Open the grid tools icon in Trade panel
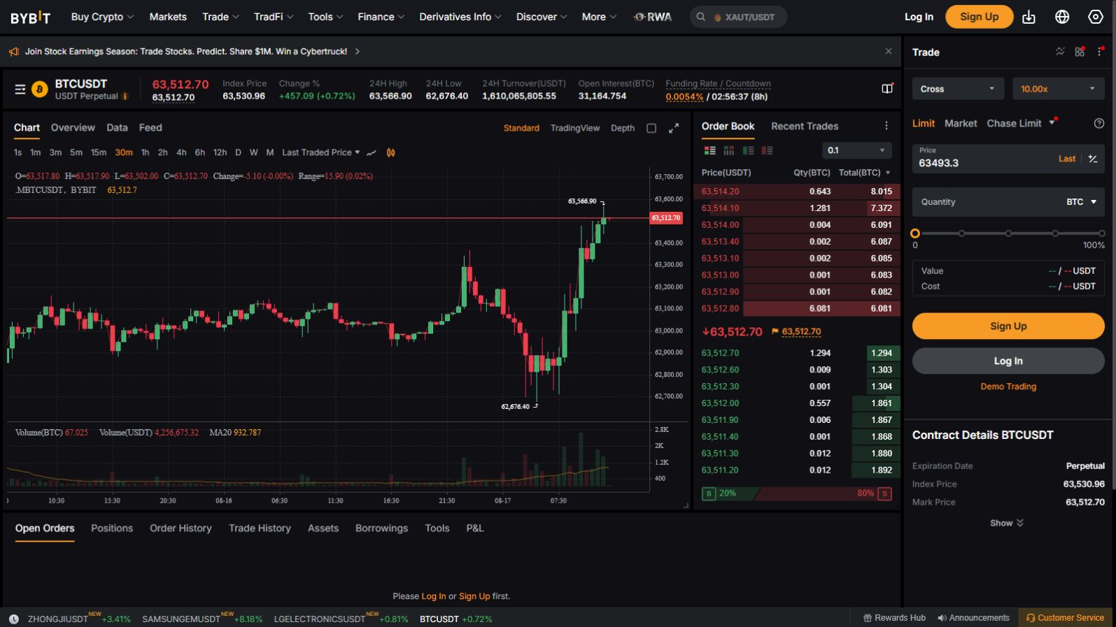This screenshot has height=627, width=1116. coord(1080,52)
